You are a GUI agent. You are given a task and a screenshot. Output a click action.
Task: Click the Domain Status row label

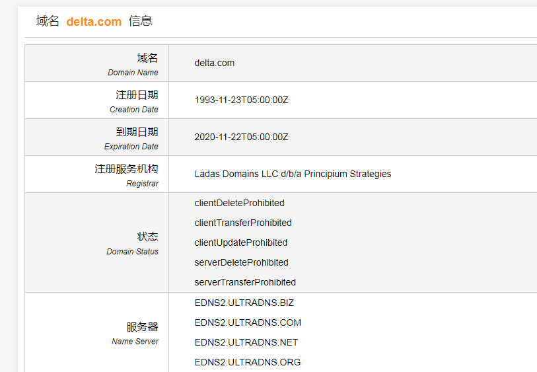point(134,242)
